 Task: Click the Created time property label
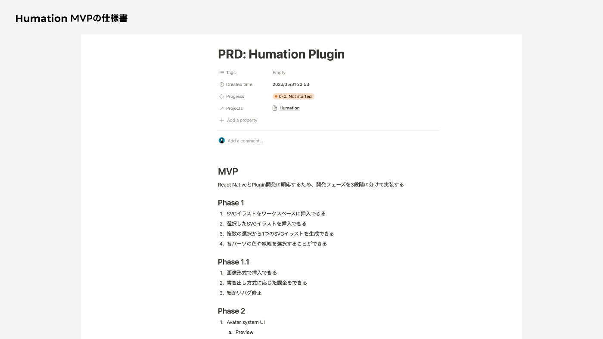(239, 84)
